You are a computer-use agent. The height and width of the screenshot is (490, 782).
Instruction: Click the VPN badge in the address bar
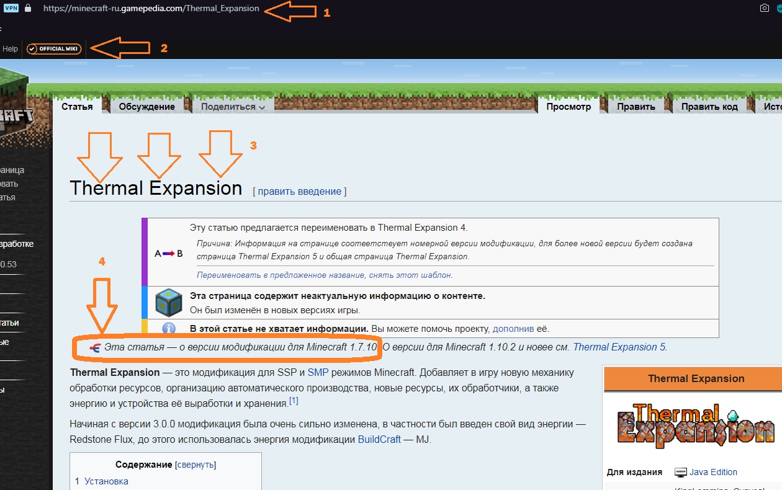pos(11,8)
